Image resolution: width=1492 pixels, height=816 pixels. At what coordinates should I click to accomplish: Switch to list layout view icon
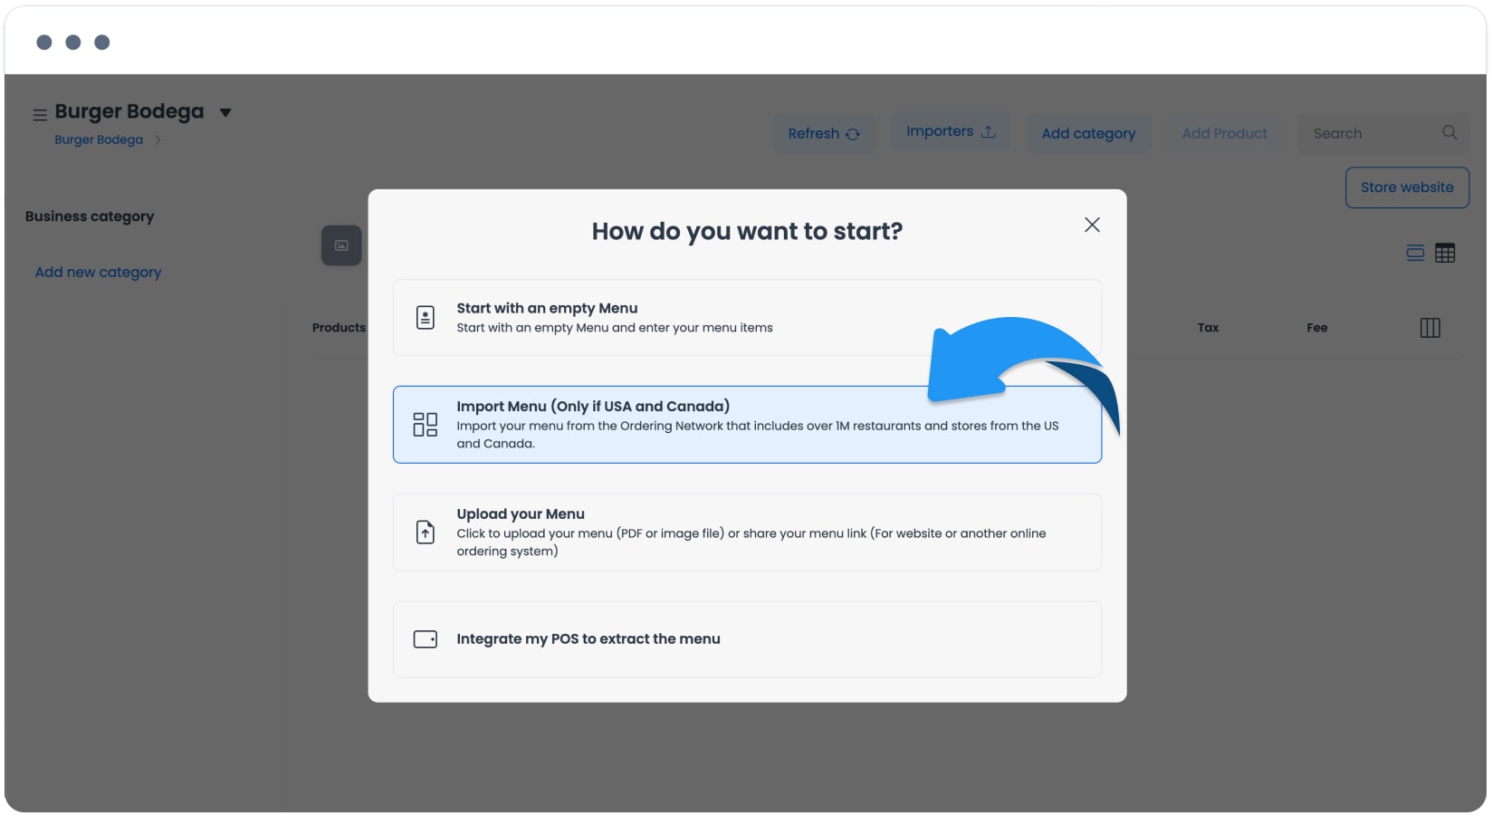(x=1415, y=253)
